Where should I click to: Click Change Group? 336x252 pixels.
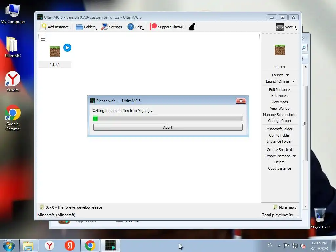[x=280, y=121]
